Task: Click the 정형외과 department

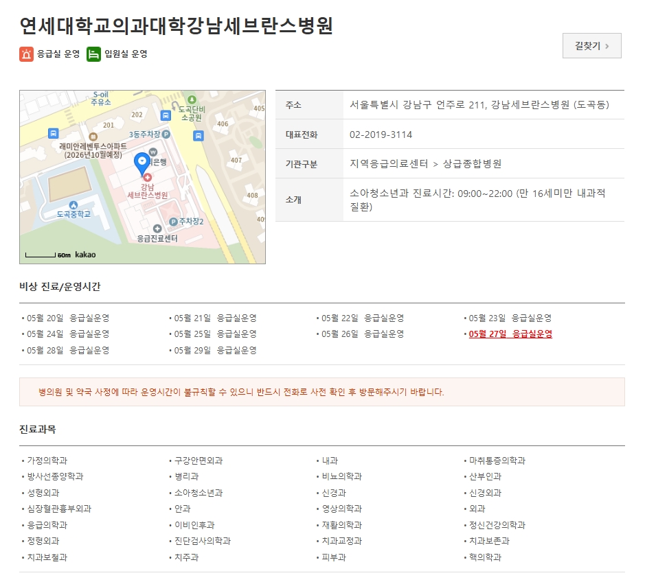Action: pos(43,542)
